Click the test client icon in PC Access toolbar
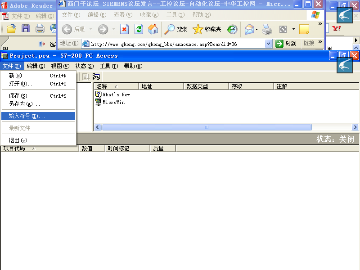The image size is (360, 270). [x=96, y=76]
